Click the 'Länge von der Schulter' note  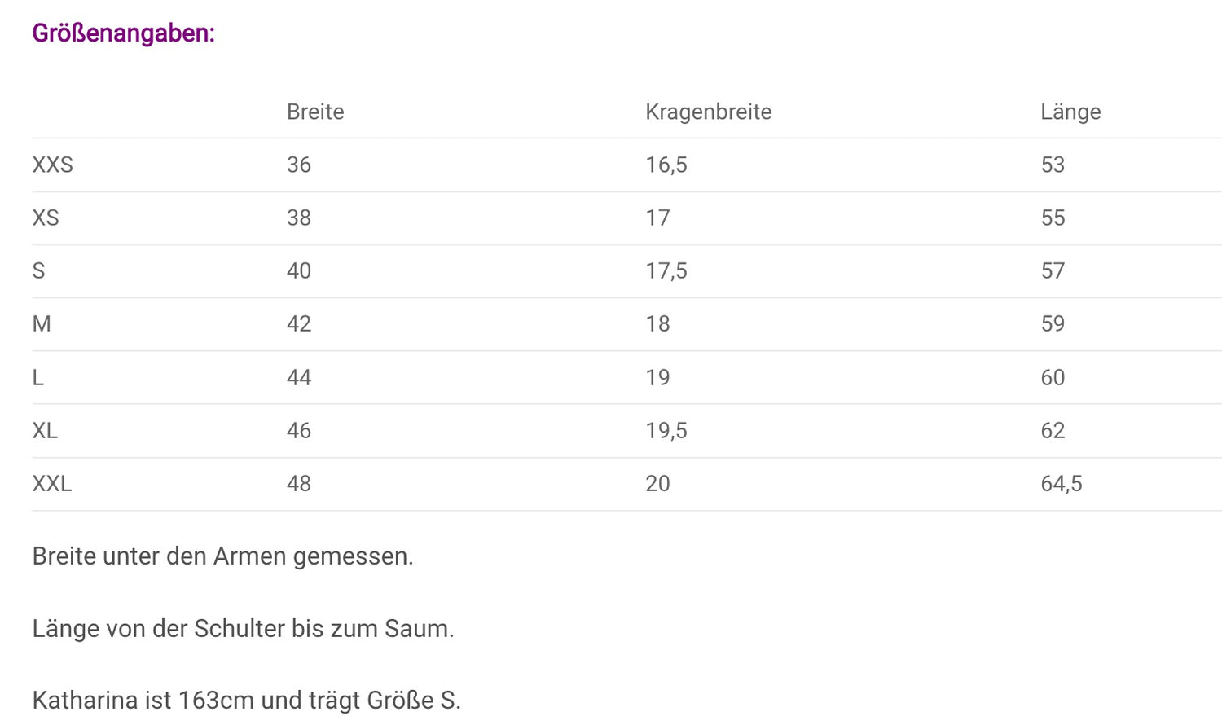243,628
